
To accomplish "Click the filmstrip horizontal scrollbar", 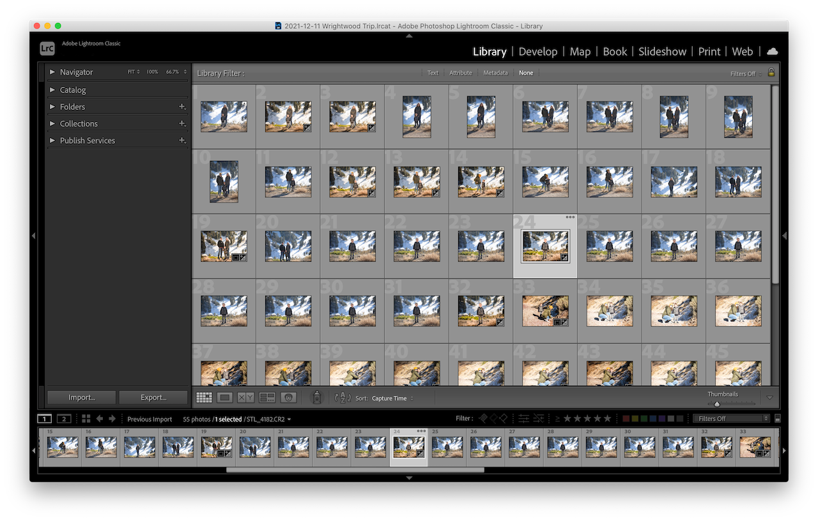I will (355, 470).
